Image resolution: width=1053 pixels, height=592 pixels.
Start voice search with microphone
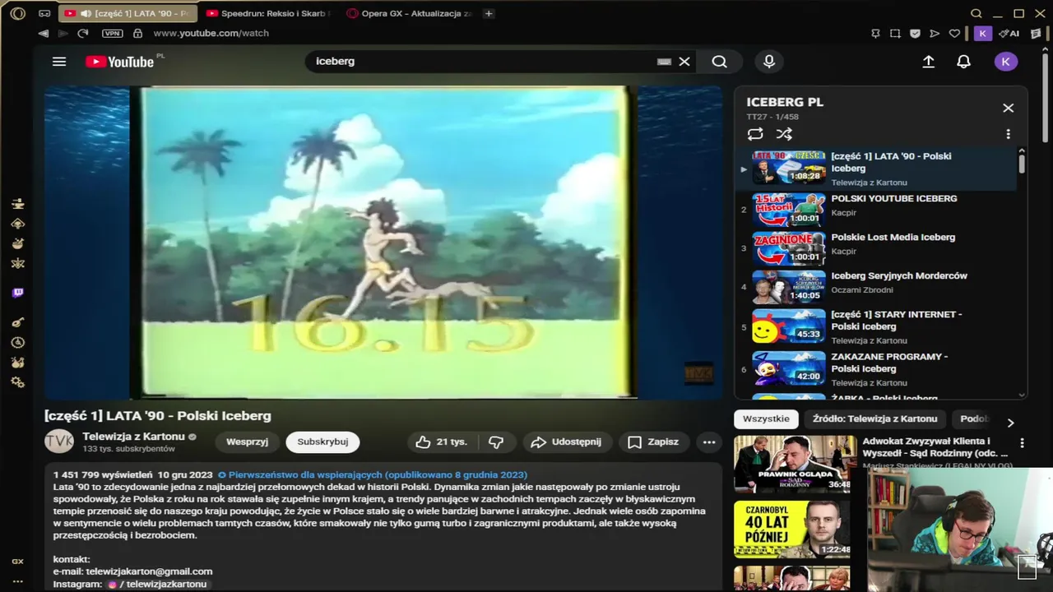769,62
